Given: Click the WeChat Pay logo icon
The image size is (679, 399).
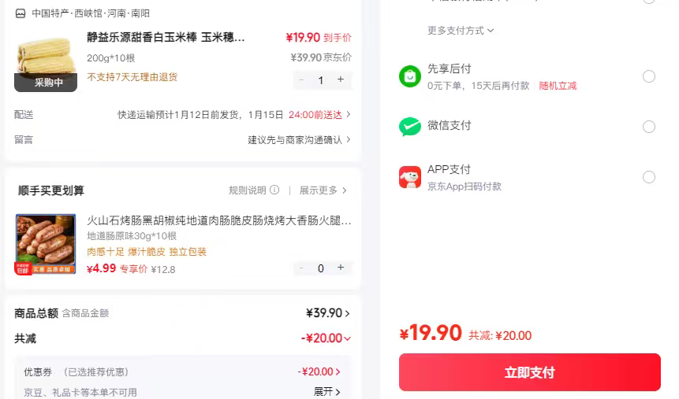Looking at the screenshot, I should [x=410, y=127].
